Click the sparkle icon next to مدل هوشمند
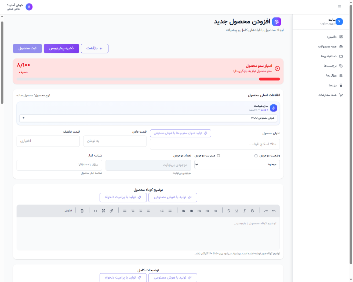The width and height of the screenshot is (353, 282). tap(273, 108)
